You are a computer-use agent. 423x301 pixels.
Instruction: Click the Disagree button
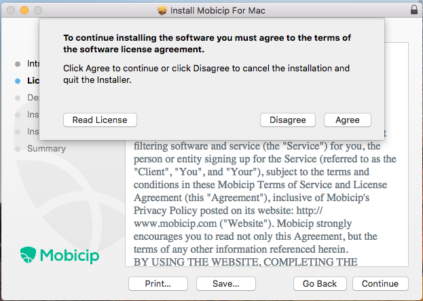tap(288, 120)
